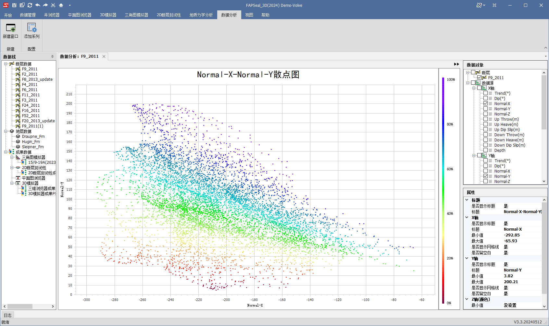Check the X轴 Trend(°) checkbox
549x326 pixels.
486,93
